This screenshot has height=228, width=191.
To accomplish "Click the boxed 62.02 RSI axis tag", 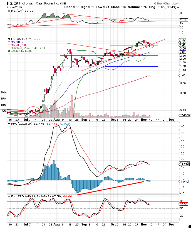I will (x=183, y=20).
